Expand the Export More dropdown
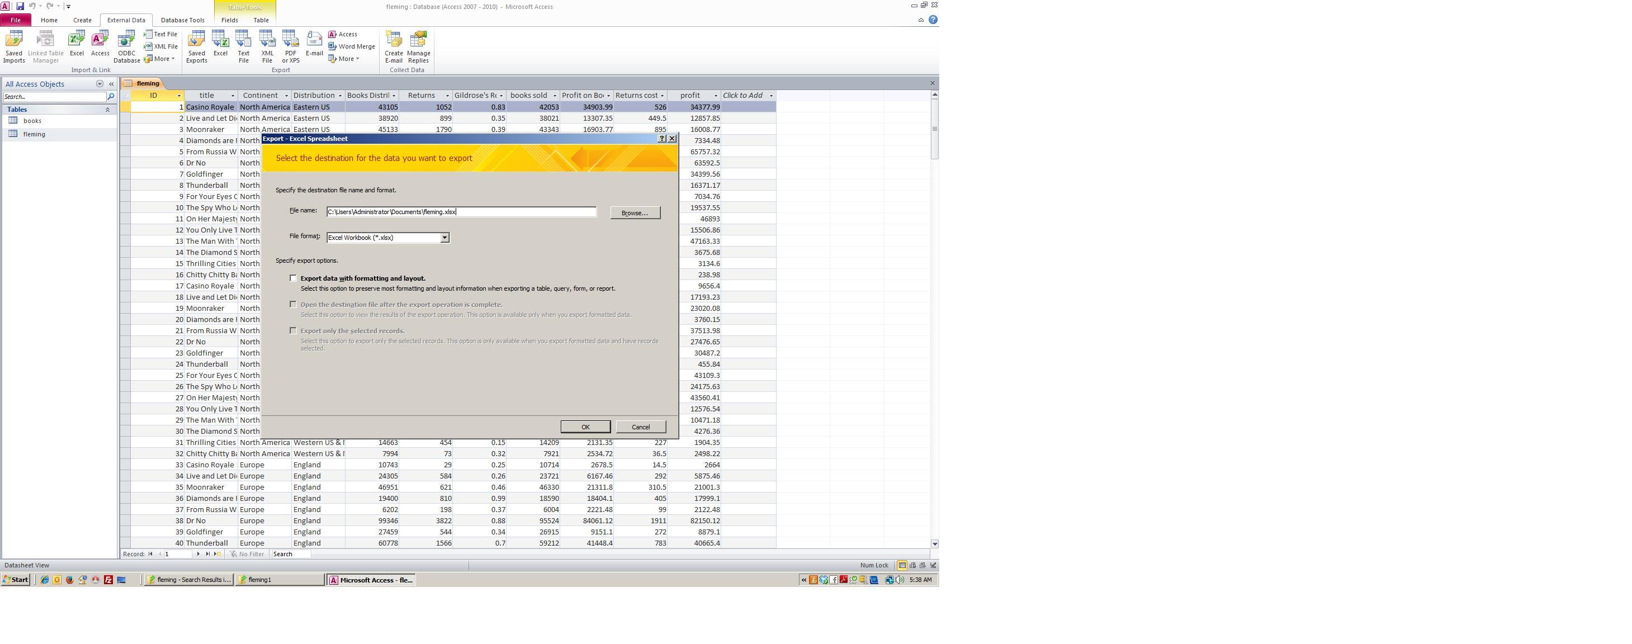Viewport: 1632px width, 644px height. point(344,59)
